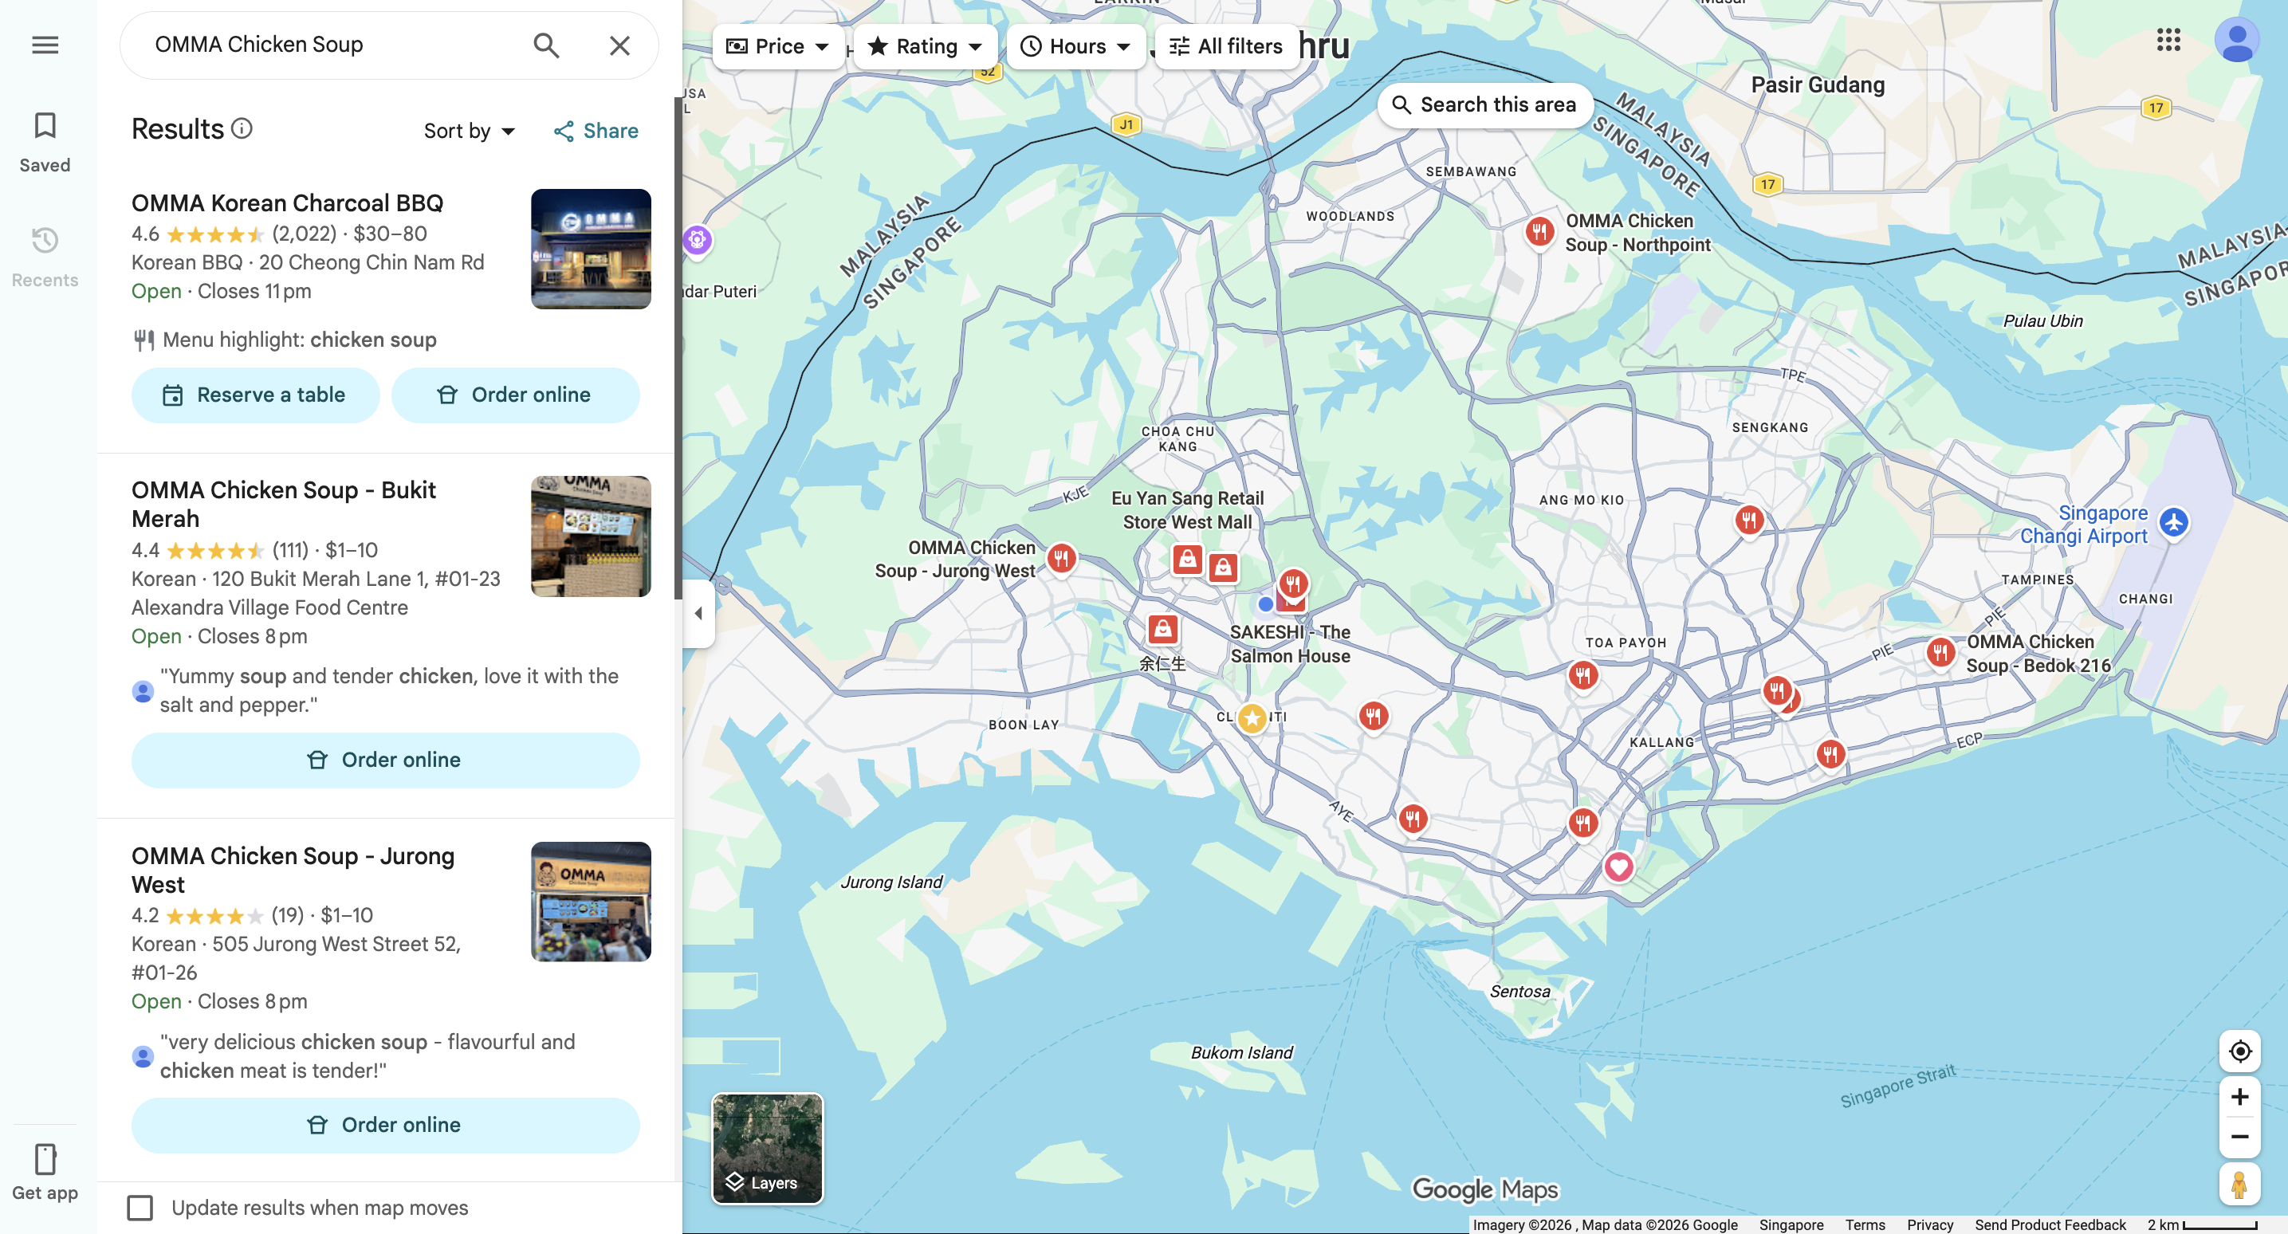Screen dimensions: 2288x1234
Task: Open OMMA Chicken Soup - Bukit Merah result
Action: click(x=283, y=504)
